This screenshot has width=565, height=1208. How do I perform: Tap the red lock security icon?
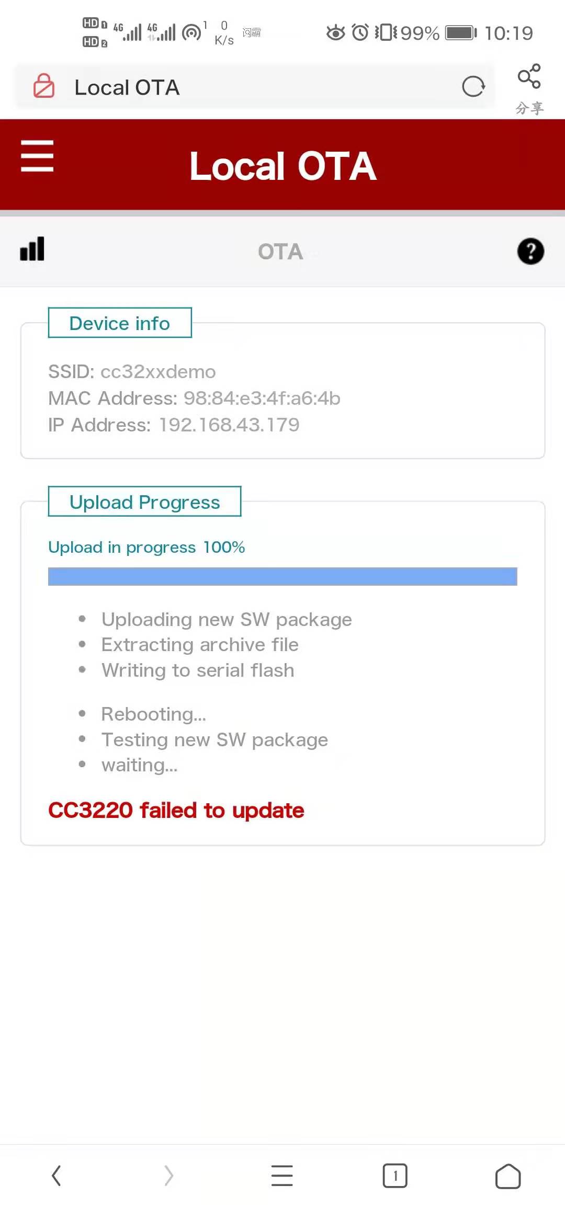click(44, 86)
